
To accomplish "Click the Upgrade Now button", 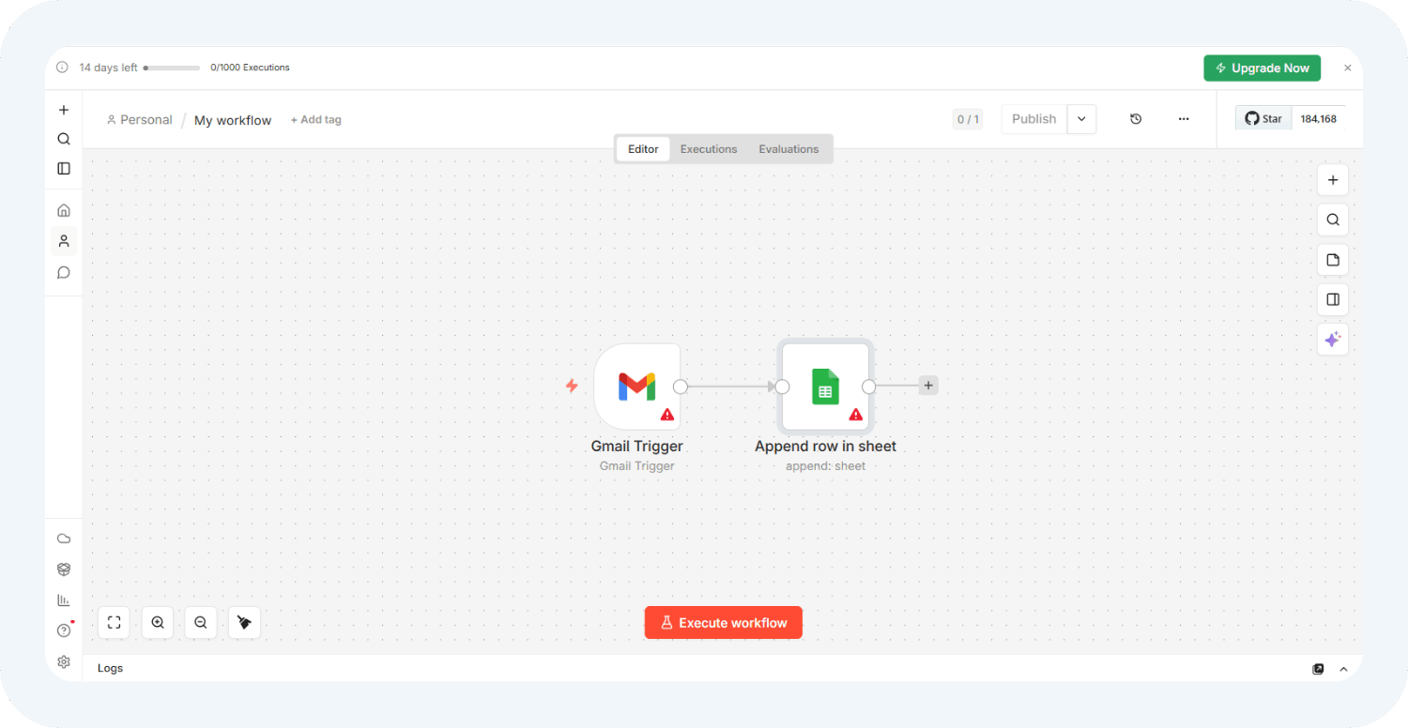I will point(1262,68).
